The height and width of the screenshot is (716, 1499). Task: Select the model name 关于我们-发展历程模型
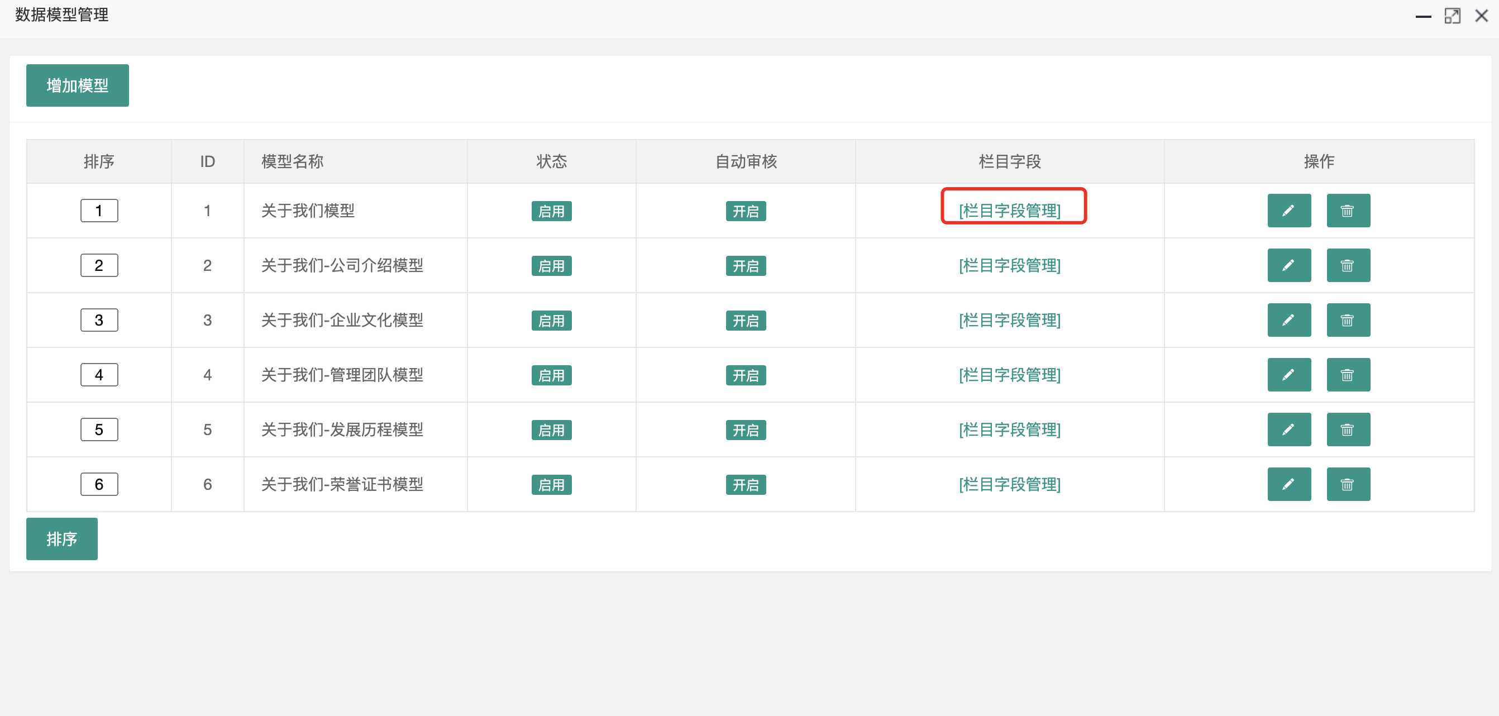pos(342,429)
